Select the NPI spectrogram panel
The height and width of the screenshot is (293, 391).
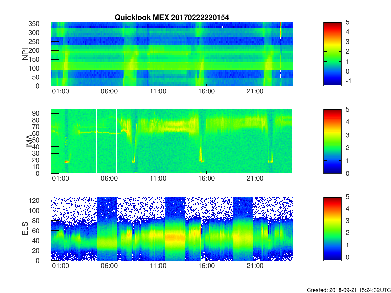[x=172, y=54]
